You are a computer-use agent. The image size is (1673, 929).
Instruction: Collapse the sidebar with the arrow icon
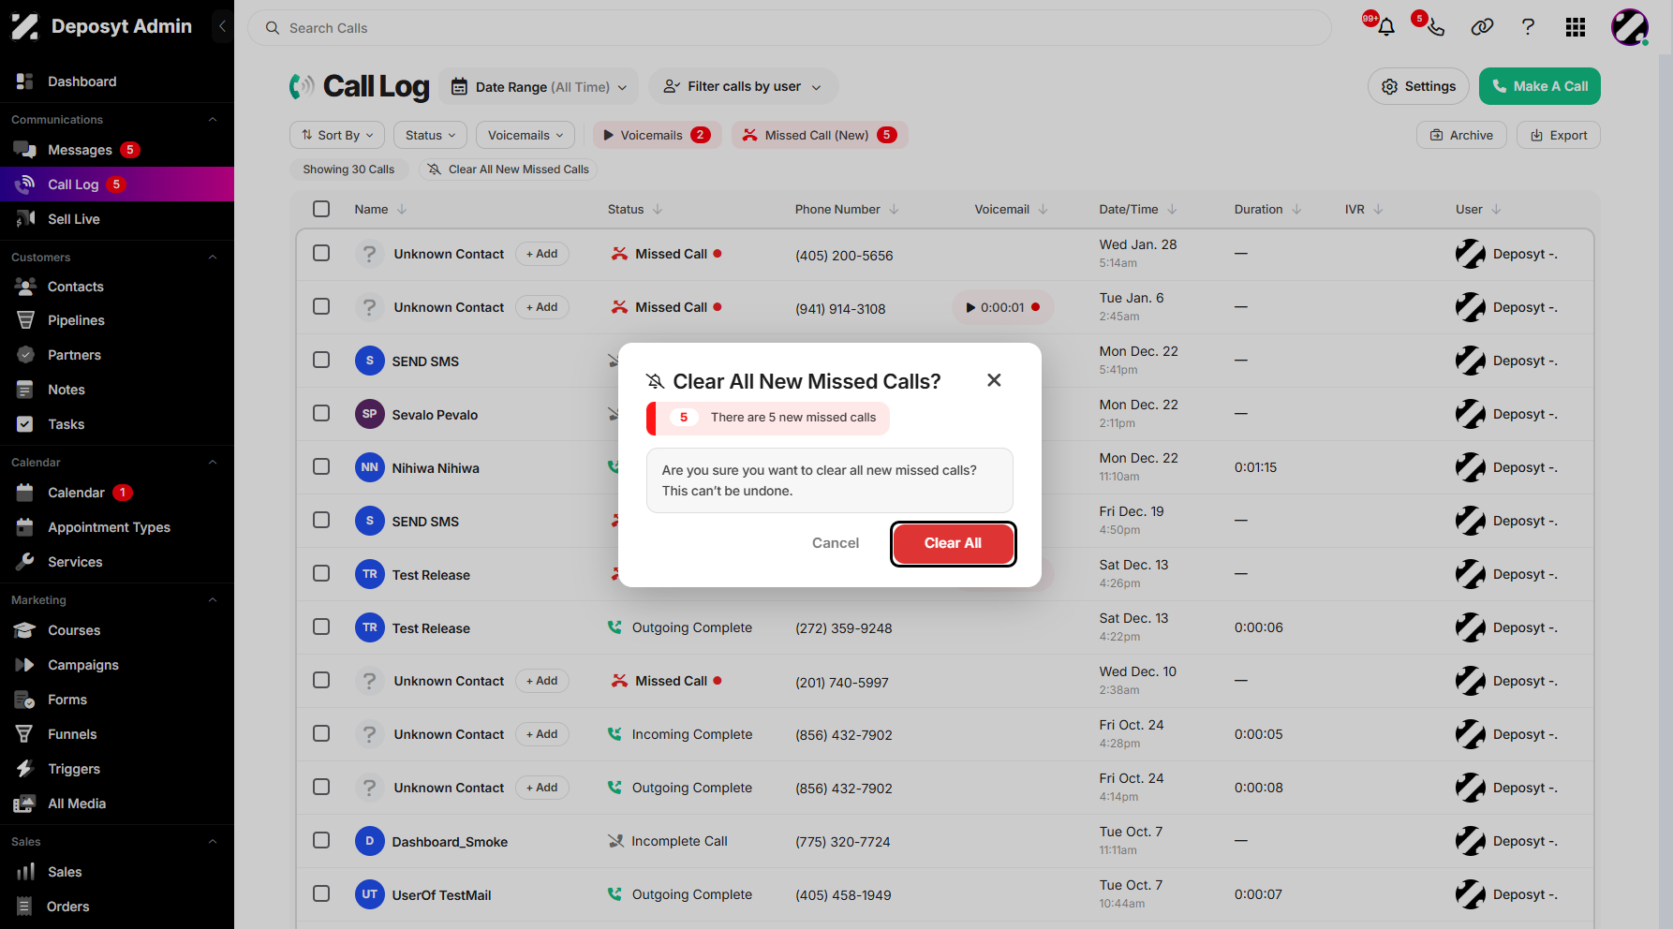coord(222,26)
